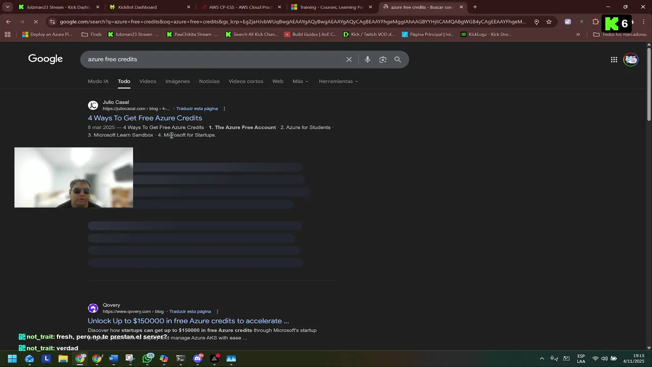
Task: Open the Todos los marcadores folder
Action: (620, 35)
